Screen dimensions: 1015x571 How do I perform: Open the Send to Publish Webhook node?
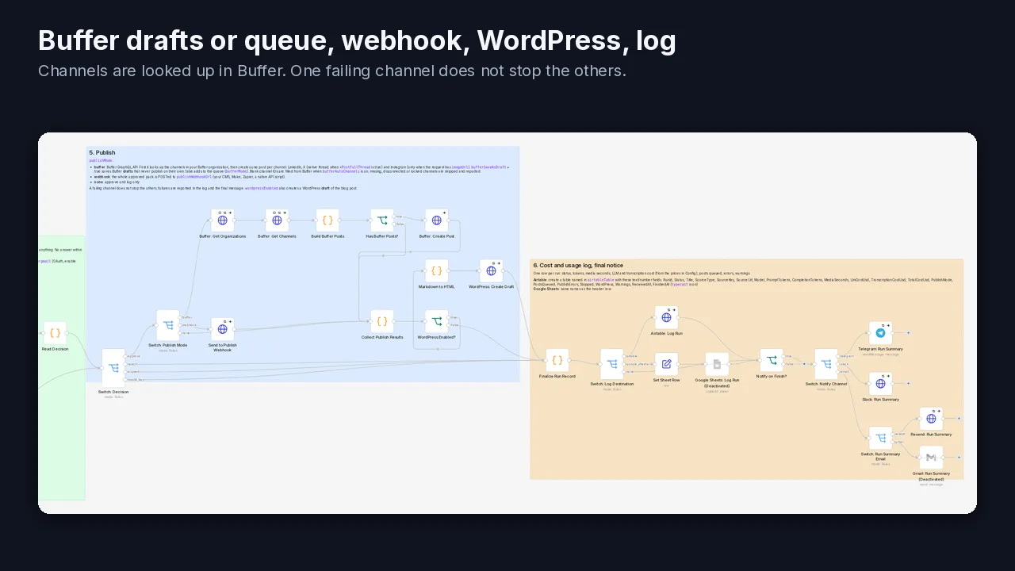(223, 329)
